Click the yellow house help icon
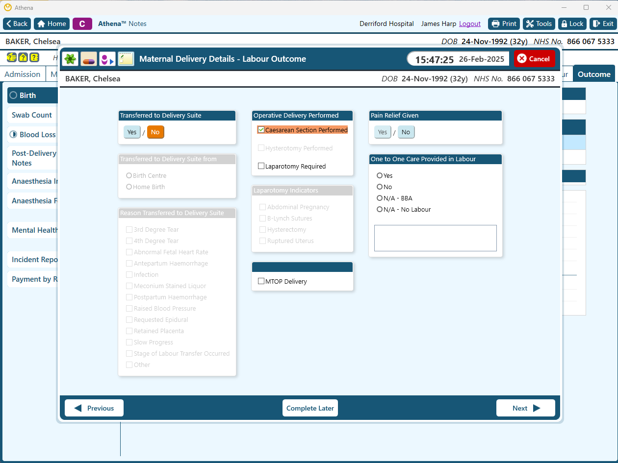 (23, 57)
